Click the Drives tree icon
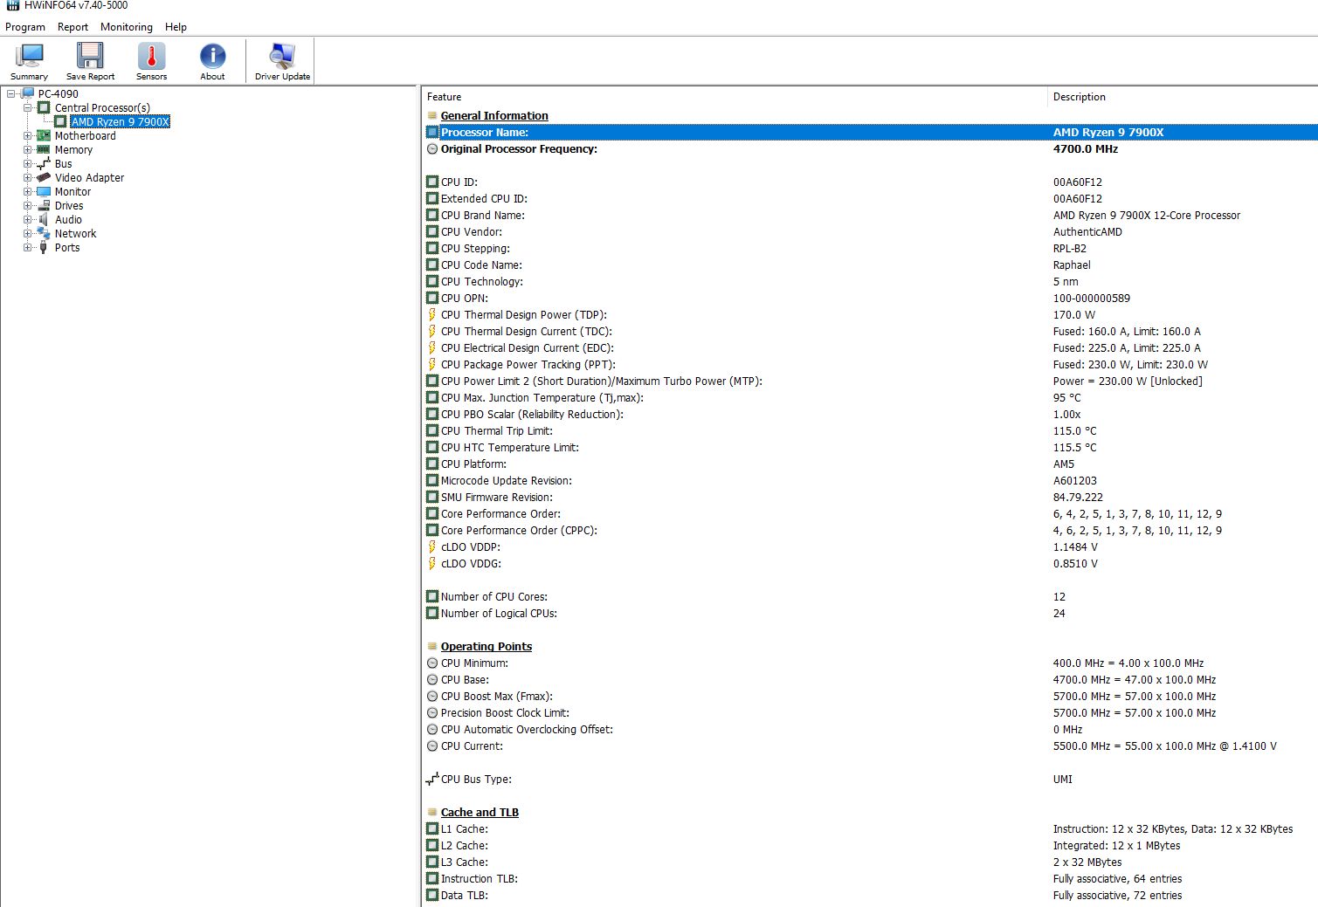Screen dimensions: 1318x907 (44, 205)
